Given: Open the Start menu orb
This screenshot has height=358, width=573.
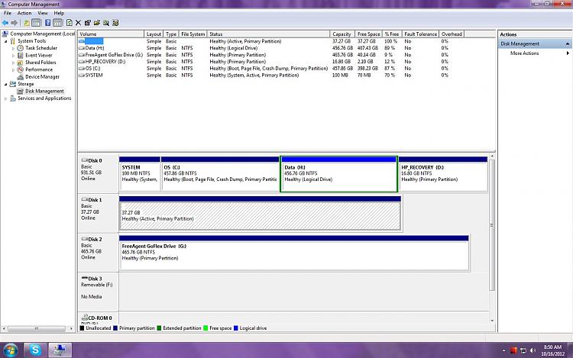Looking at the screenshot, I should pos(10,350).
